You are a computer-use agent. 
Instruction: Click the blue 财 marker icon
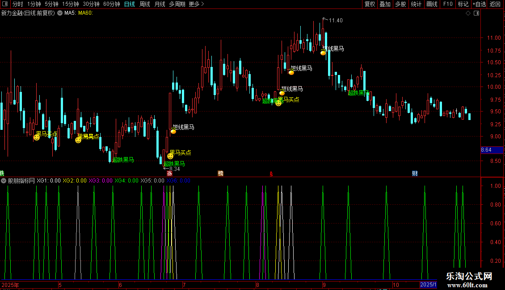point(415,173)
